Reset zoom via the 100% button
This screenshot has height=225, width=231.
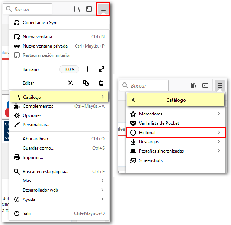pyautogui.click(x=69, y=69)
